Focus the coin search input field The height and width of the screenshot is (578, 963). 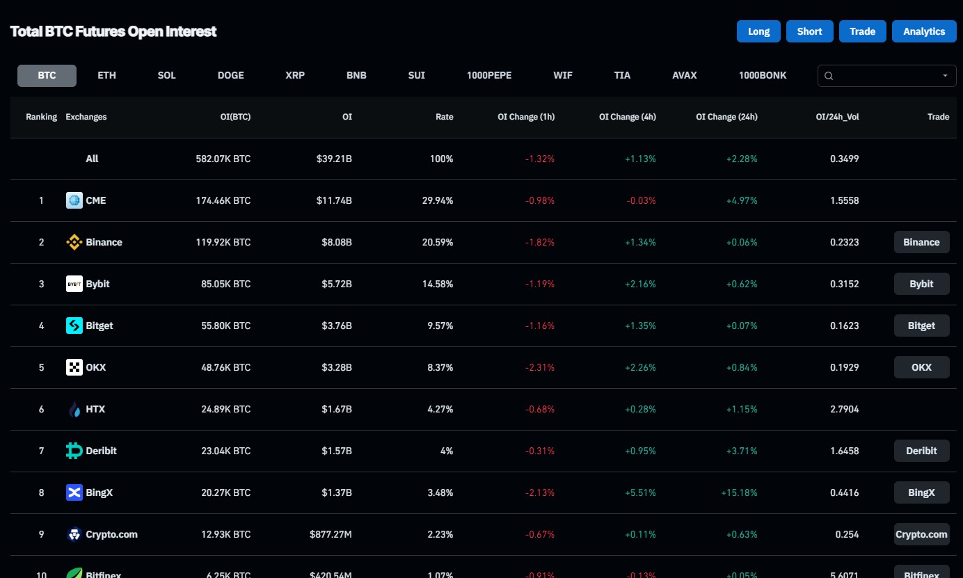(886, 76)
